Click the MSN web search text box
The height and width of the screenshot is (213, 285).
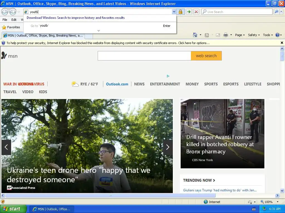(144, 55)
